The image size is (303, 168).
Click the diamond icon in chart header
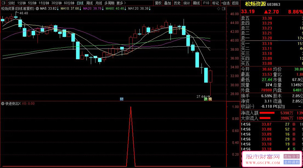coord(218,9)
